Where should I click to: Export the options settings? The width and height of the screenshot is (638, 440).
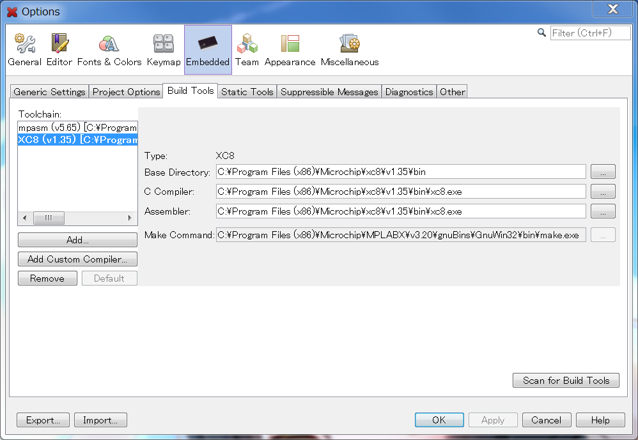(x=43, y=420)
